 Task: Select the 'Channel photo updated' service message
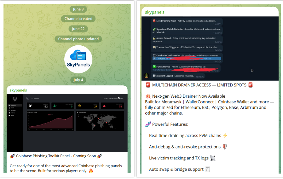(x=78, y=39)
